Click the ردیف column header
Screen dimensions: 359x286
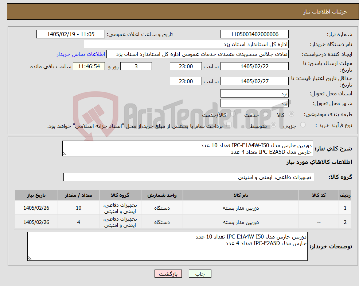click(345, 195)
